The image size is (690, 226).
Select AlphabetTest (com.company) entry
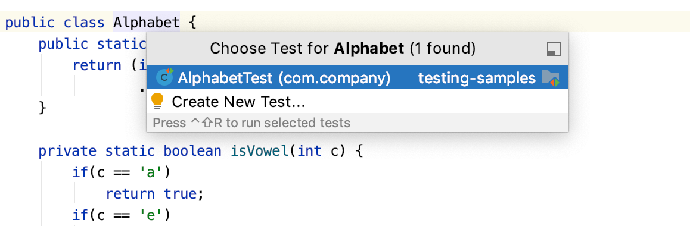pos(358,78)
